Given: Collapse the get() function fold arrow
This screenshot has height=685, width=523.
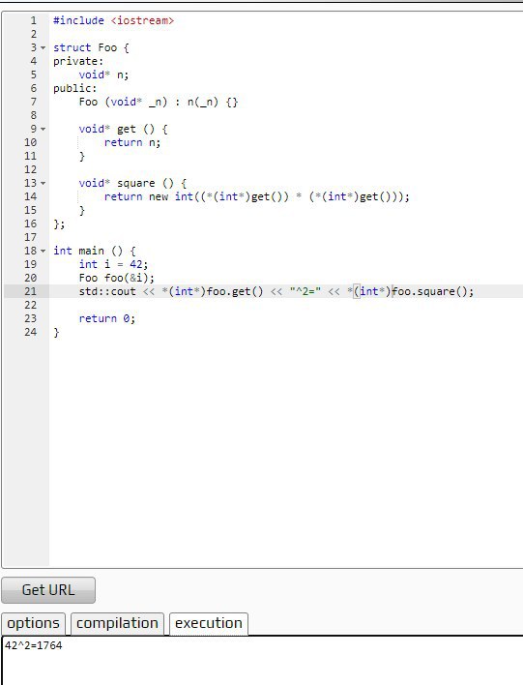Looking at the screenshot, I should pos(43,129).
